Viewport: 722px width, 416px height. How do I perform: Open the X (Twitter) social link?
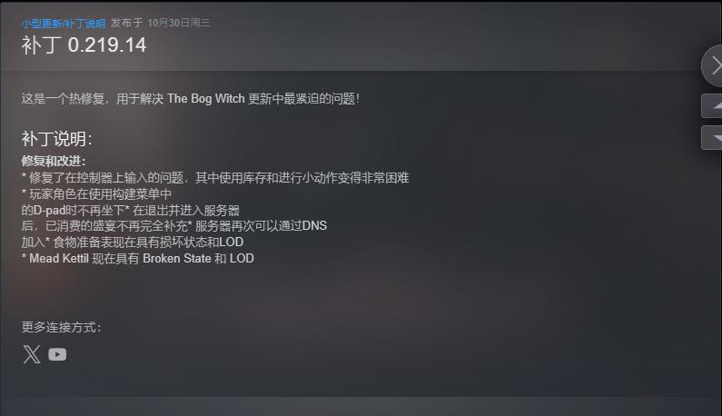coord(32,354)
